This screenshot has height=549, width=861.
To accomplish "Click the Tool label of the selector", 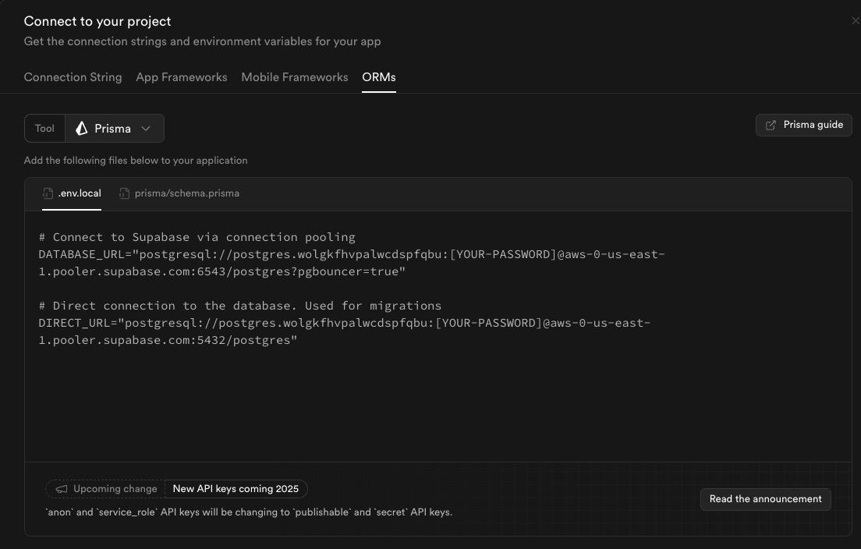I will click(x=44, y=129).
